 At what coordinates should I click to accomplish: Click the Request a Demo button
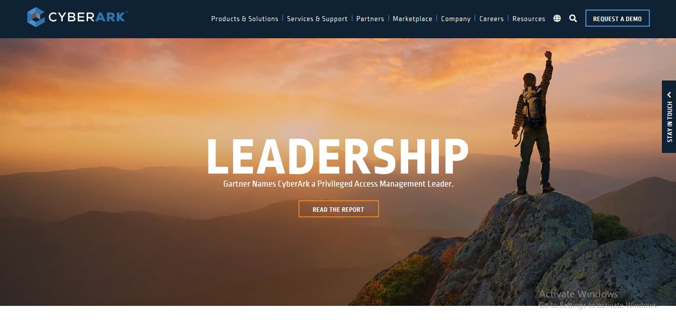(617, 19)
